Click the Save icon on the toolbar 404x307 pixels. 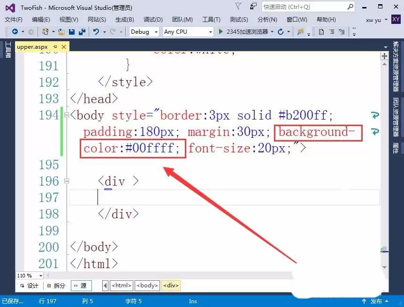pyautogui.click(x=71, y=31)
